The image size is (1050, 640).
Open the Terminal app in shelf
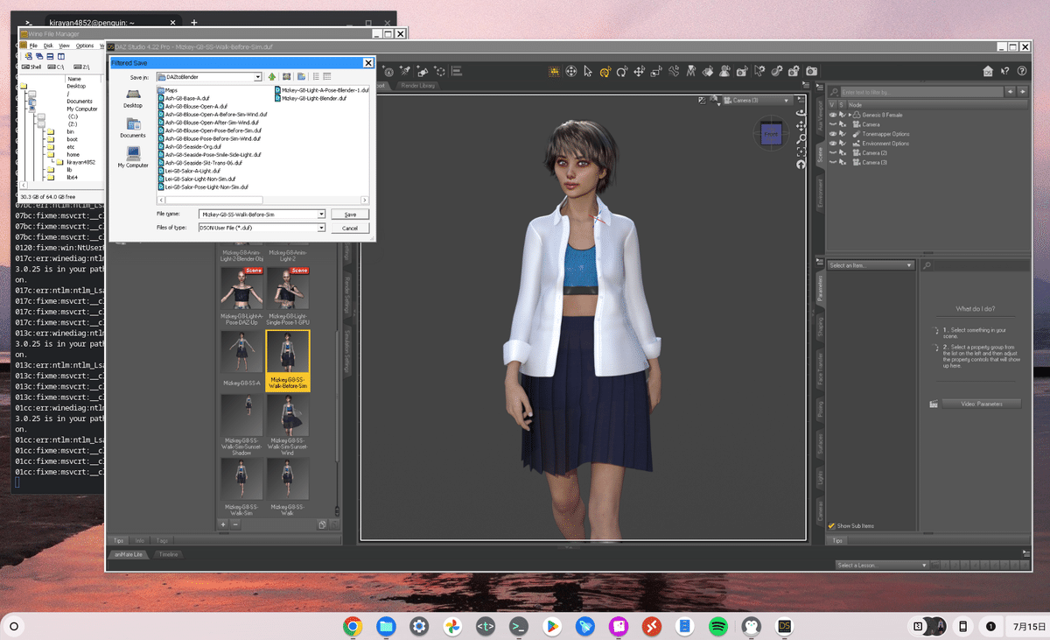(519, 626)
